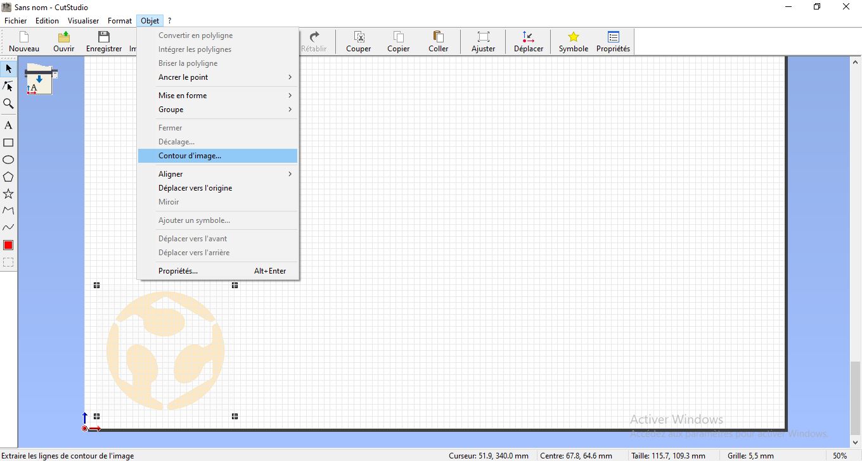Screen dimensions: 862x461
Task: Click the Centre: 67,8, 64,6 mm entry
Action: click(x=576, y=455)
